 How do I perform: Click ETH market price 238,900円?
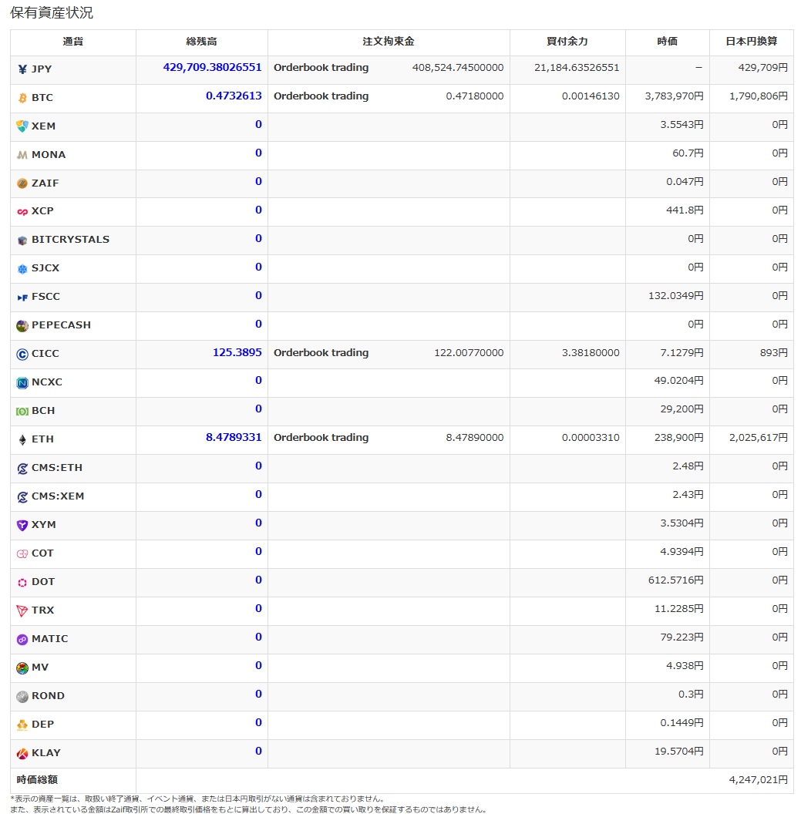coord(679,438)
